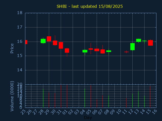Select the partial red candlestick for day 25

click(26, 42)
